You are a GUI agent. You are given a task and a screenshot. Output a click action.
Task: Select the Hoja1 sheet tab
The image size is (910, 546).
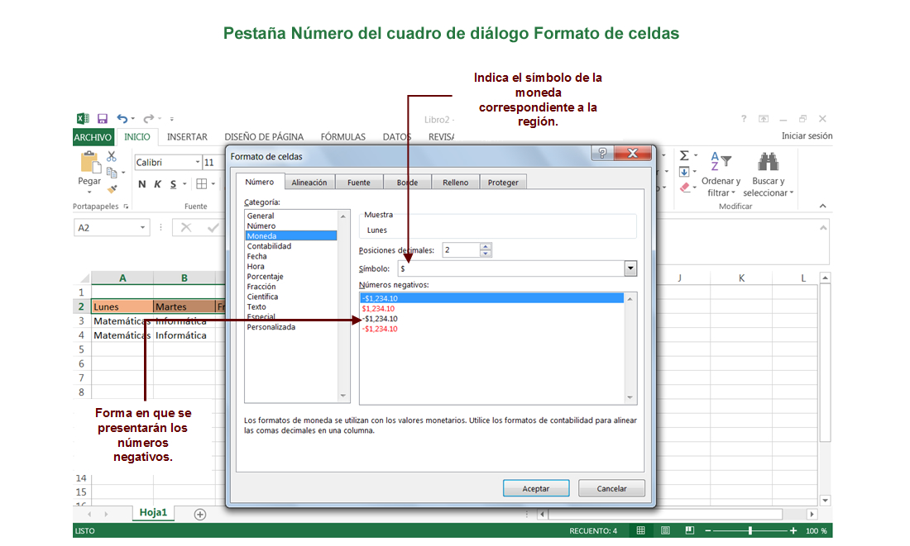153,512
